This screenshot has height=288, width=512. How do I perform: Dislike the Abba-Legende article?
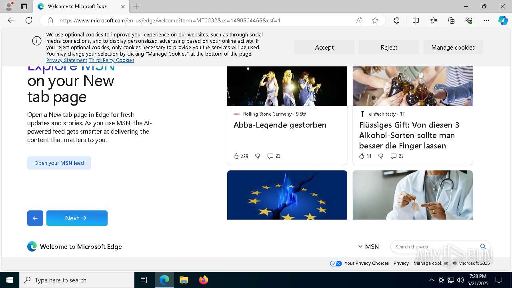258,156
